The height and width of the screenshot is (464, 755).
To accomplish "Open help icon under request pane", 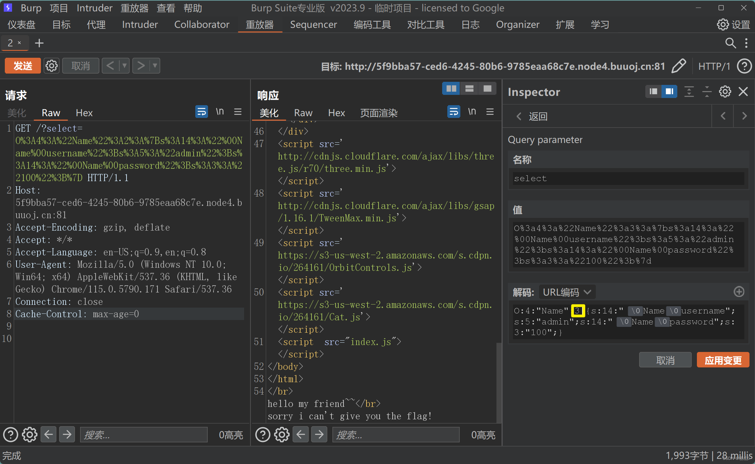I will (11, 435).
